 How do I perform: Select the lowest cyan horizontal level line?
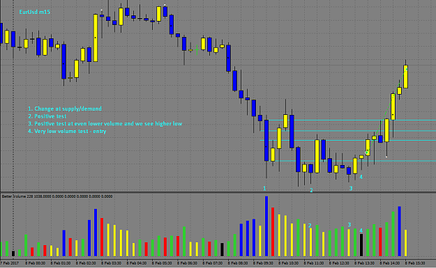[x=353, y=161]
